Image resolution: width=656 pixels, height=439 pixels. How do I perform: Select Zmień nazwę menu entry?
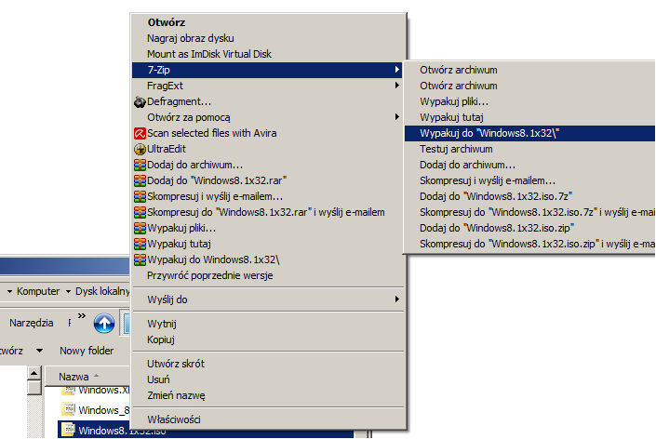pyautogui.click(x=268, y=395)
